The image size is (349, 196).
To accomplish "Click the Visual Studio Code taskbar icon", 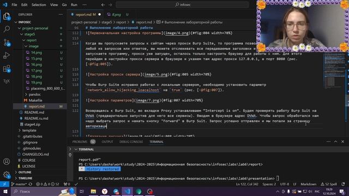I will click(x=127, y=191).
